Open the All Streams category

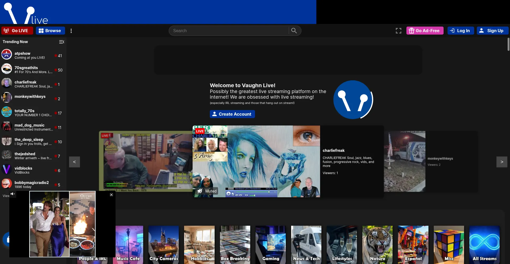[x=484, y=245]
